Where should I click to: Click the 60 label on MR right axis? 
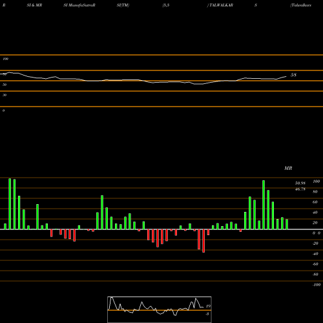pos(315,202)
